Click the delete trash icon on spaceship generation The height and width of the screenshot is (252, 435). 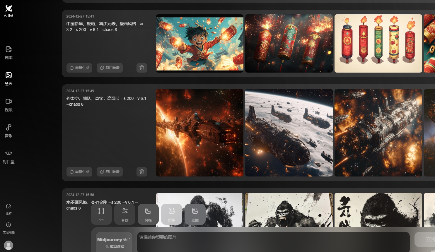tap(142, 172)
